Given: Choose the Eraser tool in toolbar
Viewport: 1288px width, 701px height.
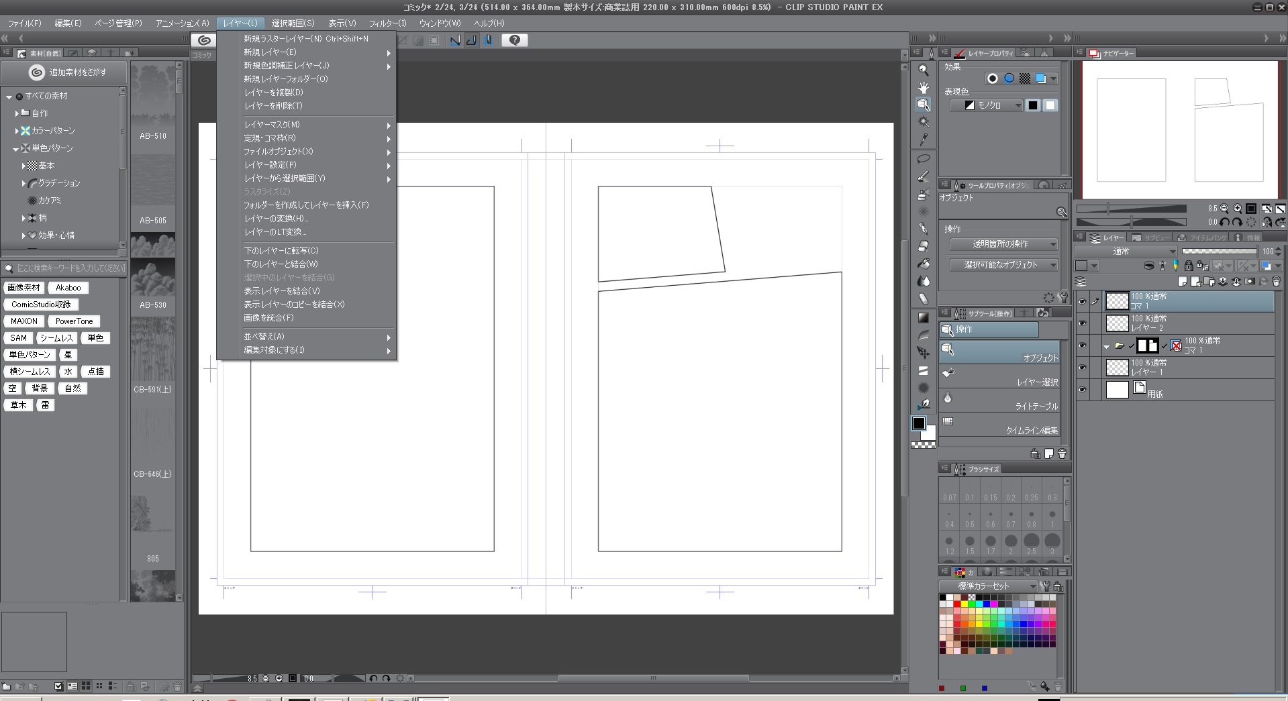Looking at the screenshot, I should point(924,246).
